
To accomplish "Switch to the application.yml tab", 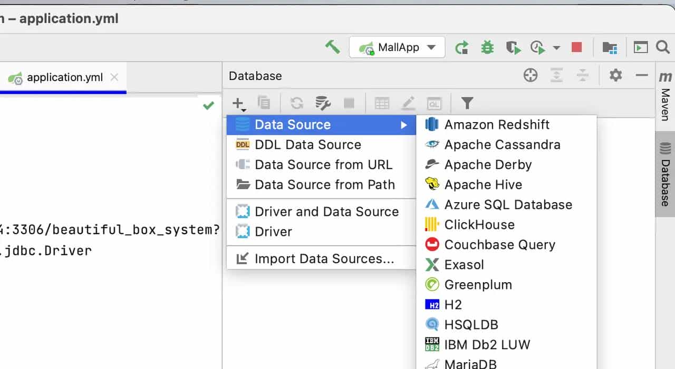I will click(x=64, y=77).
